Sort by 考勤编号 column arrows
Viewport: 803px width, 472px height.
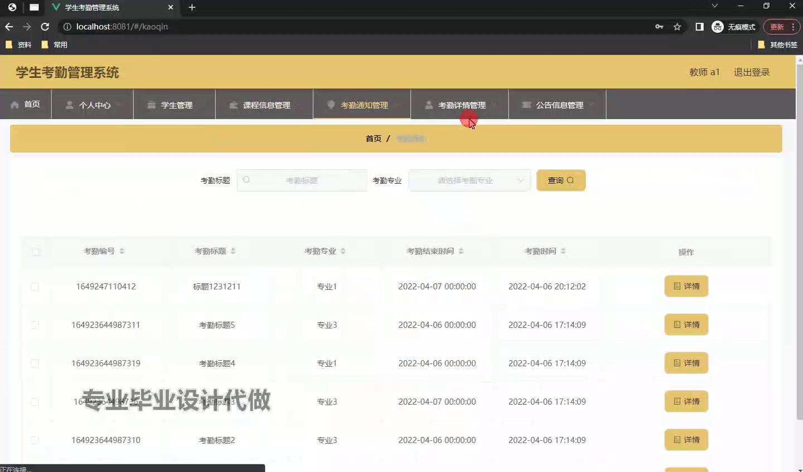(122, 252)
